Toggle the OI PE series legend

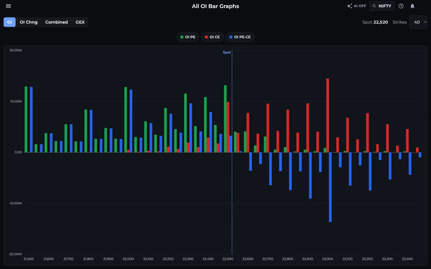pyautogui.click(x=188, y=37)
